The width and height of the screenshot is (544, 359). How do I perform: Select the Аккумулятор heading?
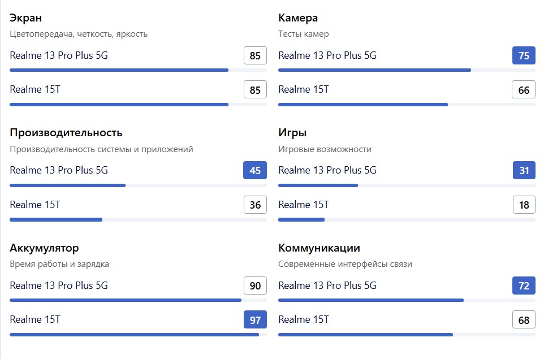tap(45, 248)
